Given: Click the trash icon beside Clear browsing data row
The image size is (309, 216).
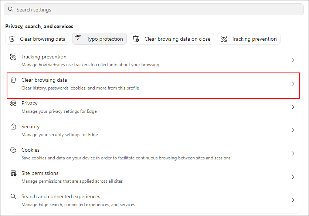Looking at the screenshot, I should click(13, 80).
